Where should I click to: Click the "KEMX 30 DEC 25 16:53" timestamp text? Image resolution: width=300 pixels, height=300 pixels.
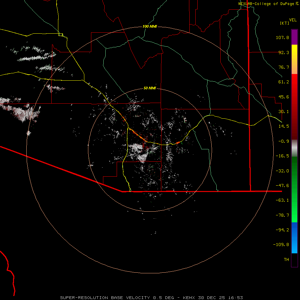[x=213, y=298]
